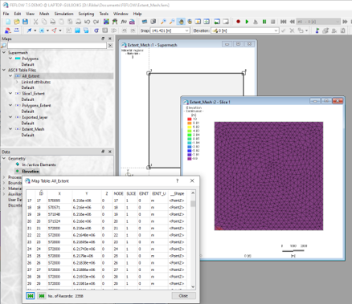Click the second magnifier zoom icon
This screenshot has width=352, height=304.
172,22
